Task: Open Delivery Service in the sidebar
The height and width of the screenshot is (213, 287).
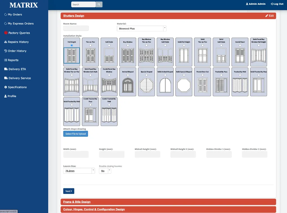Action: [x=17, y=78]
